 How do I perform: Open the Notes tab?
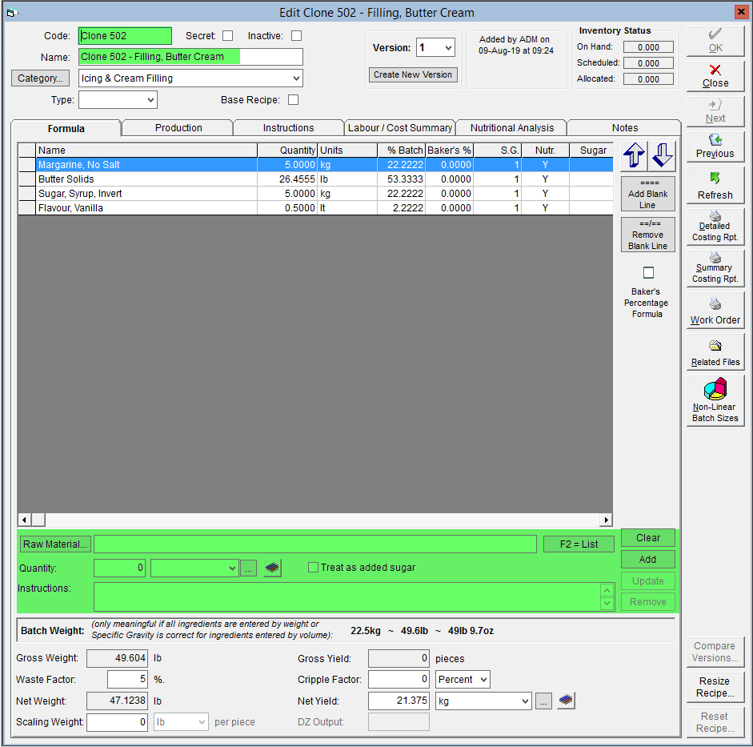[625, 128]
